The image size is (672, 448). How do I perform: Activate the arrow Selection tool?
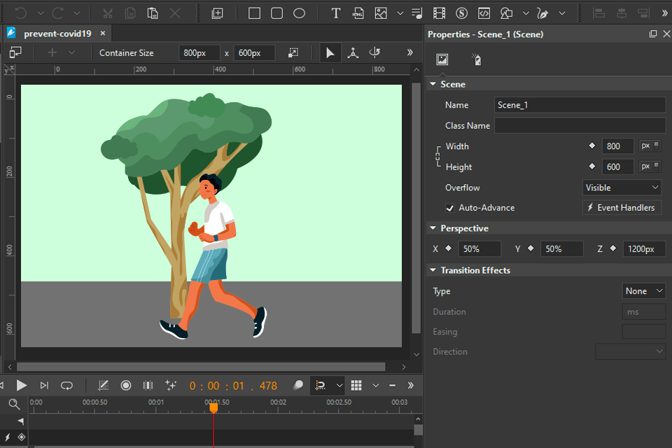tap(330, 52)
